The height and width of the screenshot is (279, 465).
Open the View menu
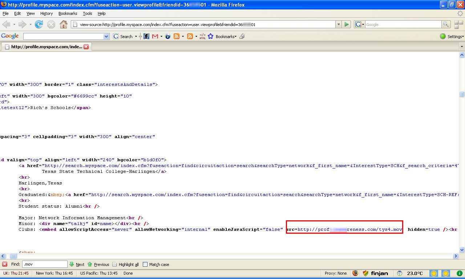pyautogui.click(x=31, y=13)
